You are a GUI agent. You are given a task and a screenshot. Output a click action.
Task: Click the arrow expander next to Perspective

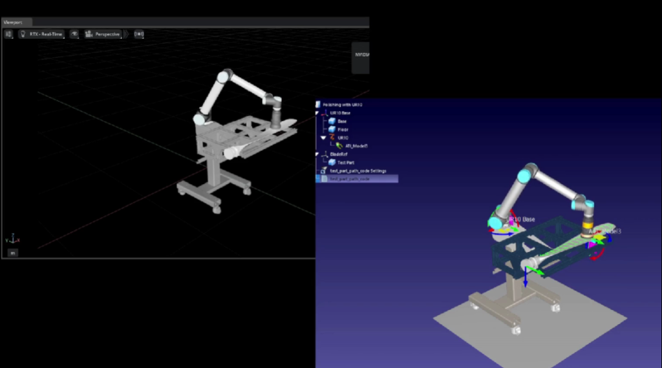[x=126, y=34]
